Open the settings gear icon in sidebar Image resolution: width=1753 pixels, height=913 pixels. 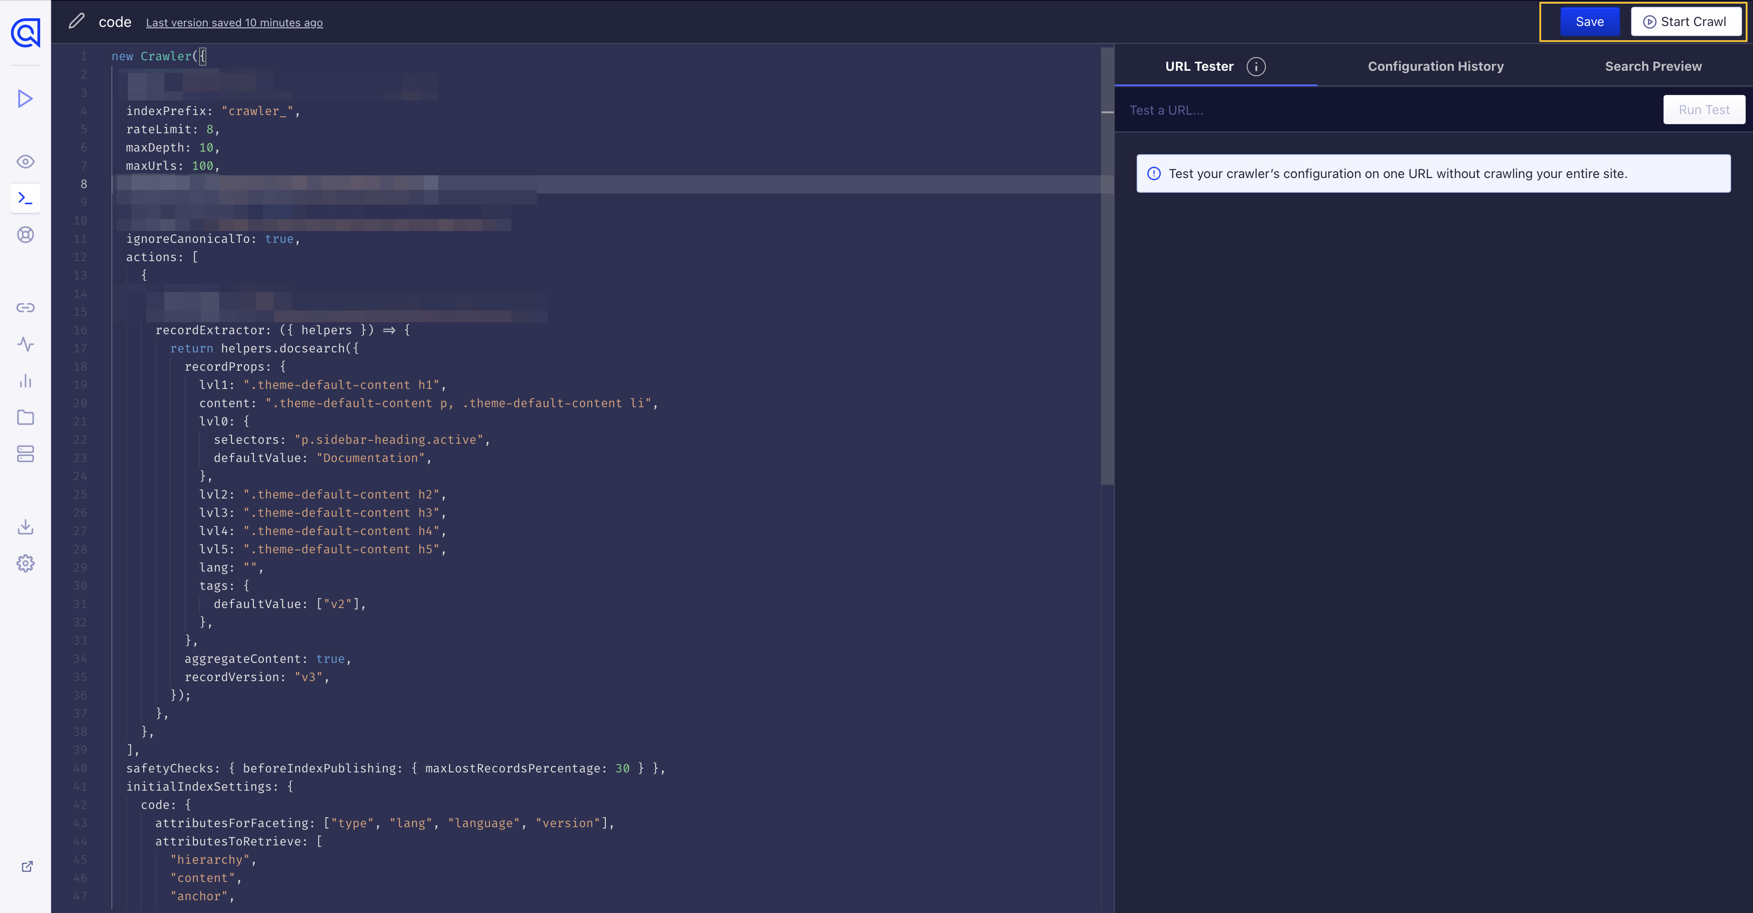[x=25, y=563]
